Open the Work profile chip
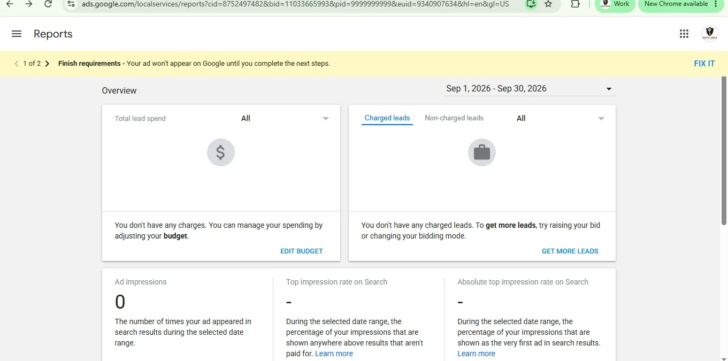The image size is (728, 361). 615,4
